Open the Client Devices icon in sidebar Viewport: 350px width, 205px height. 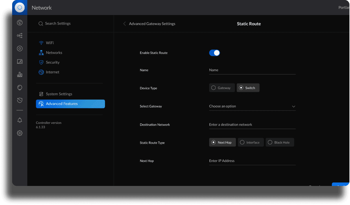20,61
